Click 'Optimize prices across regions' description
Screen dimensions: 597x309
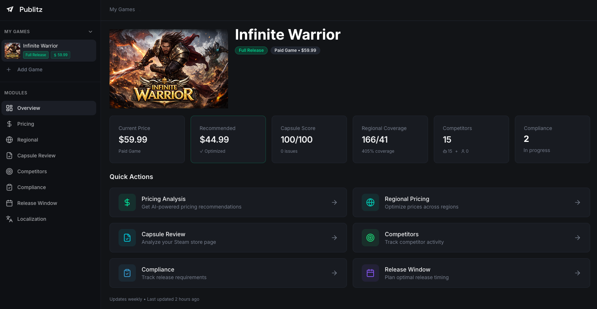(x=422, y=207)
